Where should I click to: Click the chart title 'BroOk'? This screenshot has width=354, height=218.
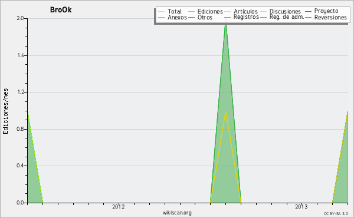(x=61, y=10)
